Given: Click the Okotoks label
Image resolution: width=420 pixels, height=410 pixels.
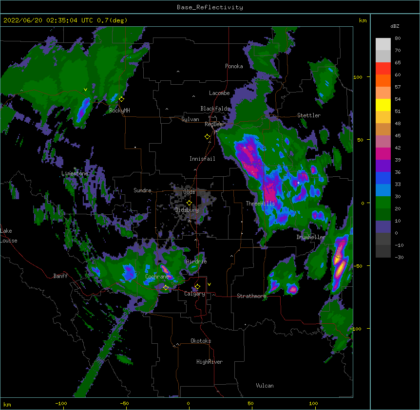Looking at the screenshot, I should point(201,341).
